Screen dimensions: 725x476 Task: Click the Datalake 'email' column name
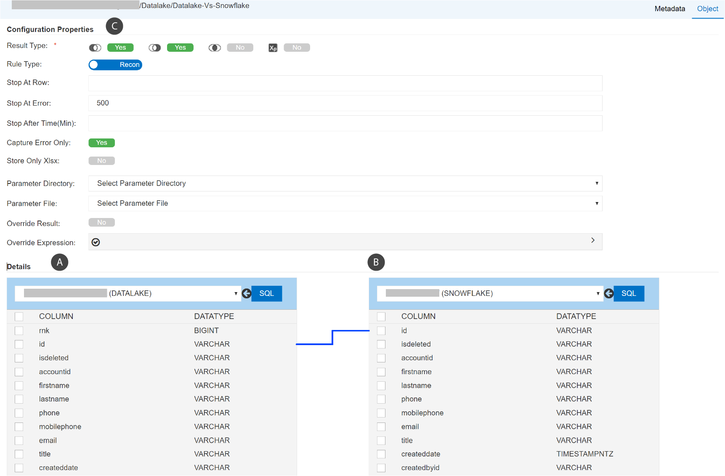point(48,441)
